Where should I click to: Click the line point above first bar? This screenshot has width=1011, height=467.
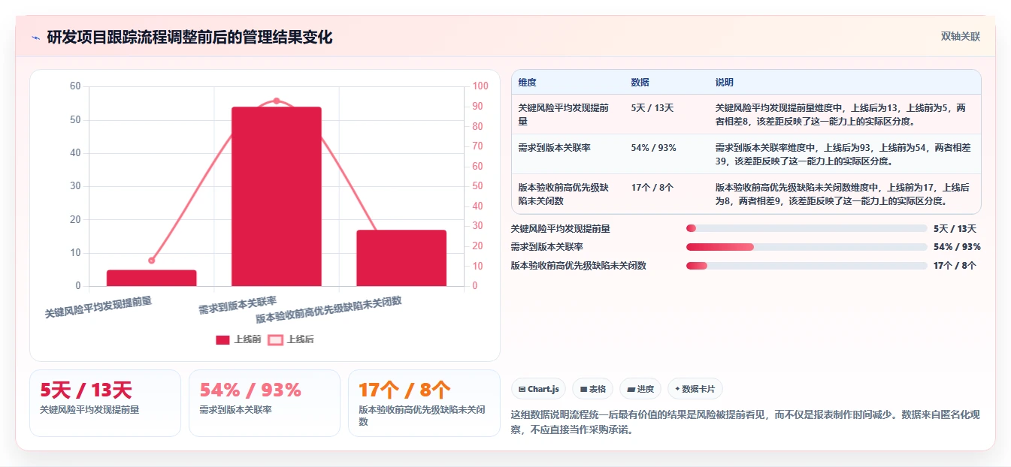[x=151, y=261]
